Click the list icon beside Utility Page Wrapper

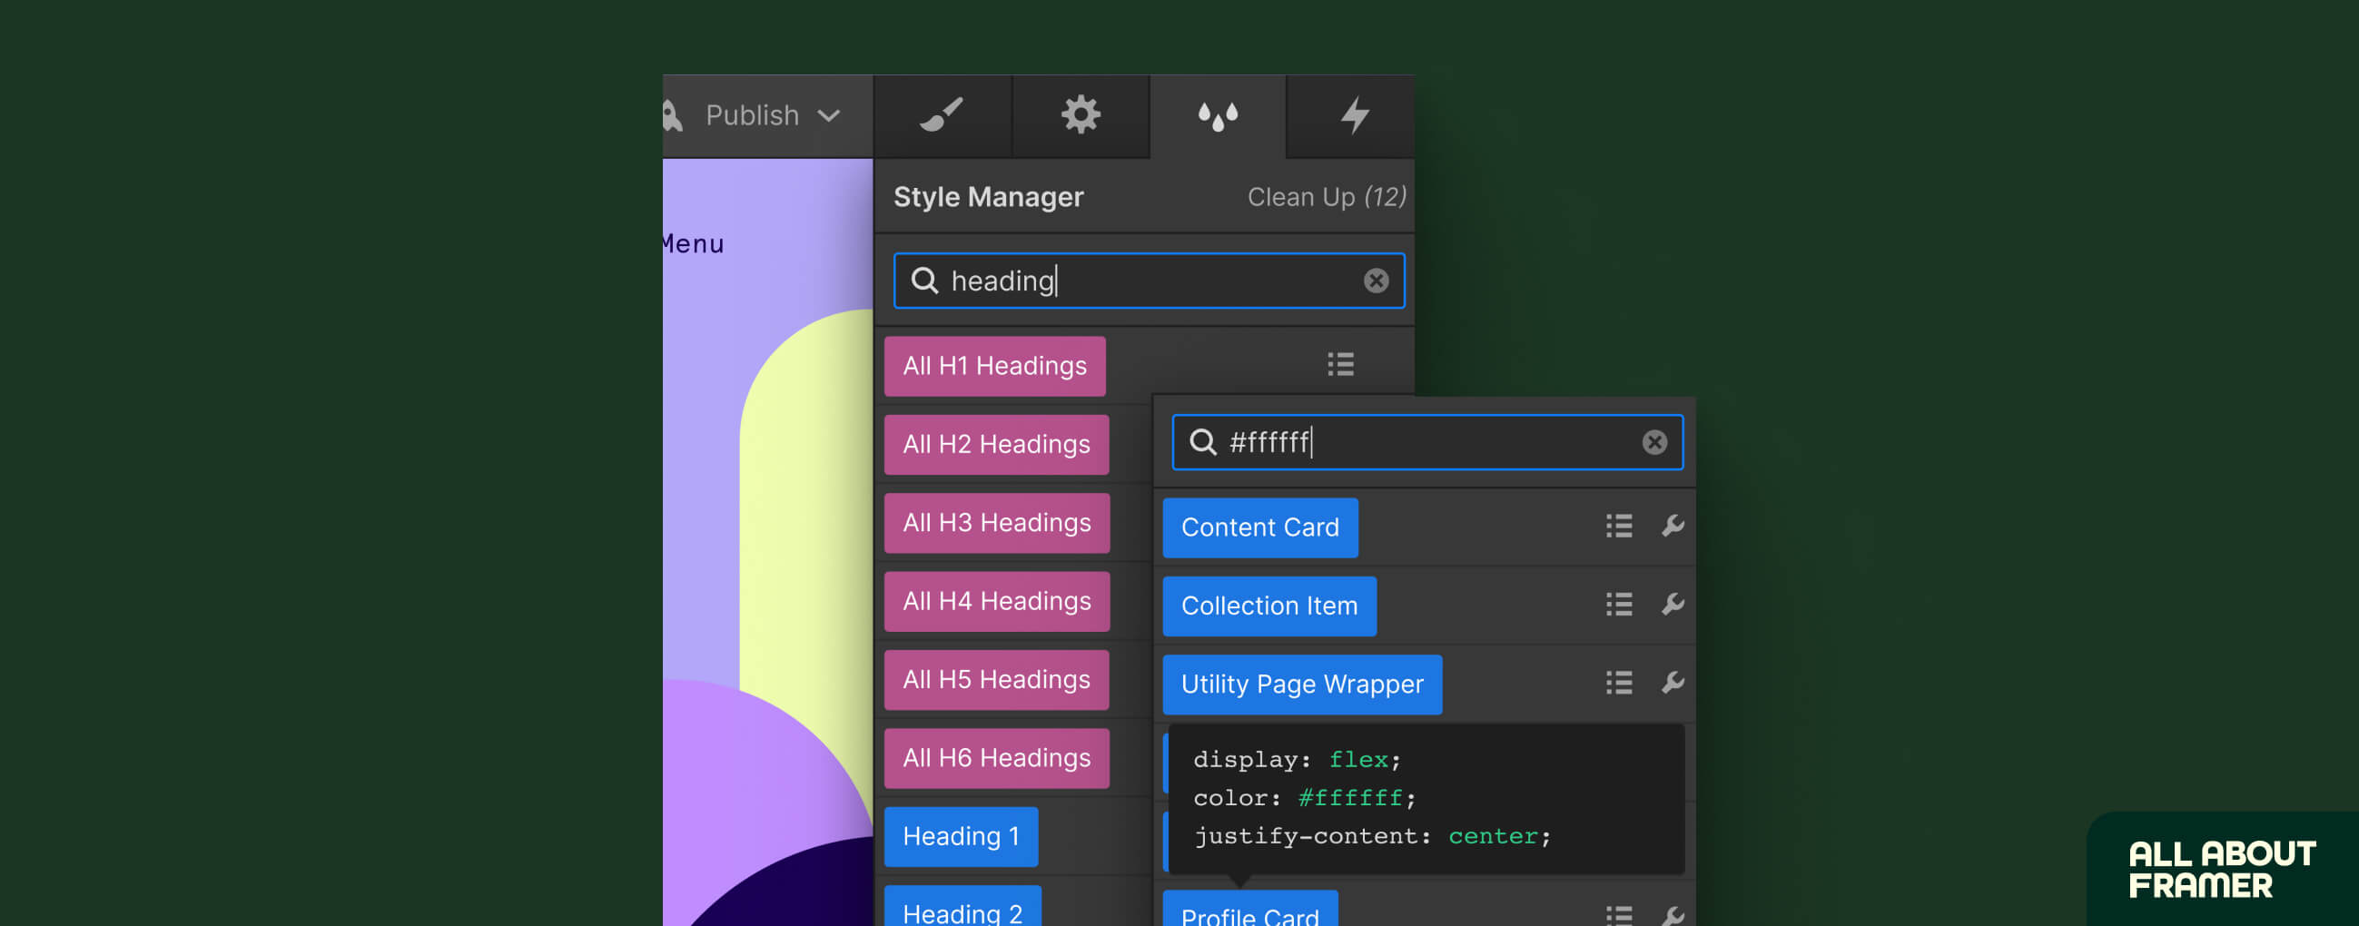point(1619,683)
